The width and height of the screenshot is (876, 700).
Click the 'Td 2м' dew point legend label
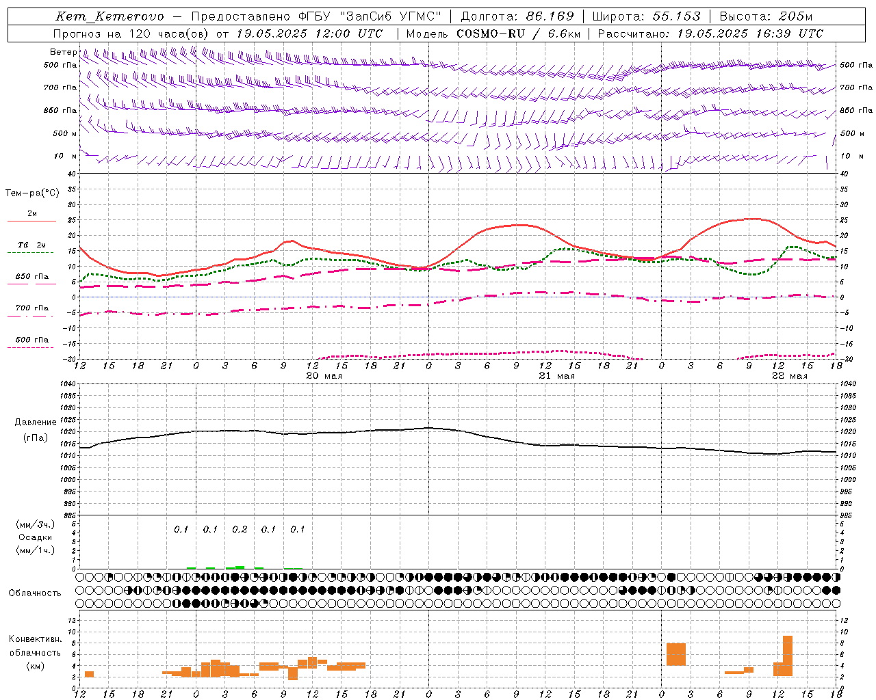tap(31, 245)
